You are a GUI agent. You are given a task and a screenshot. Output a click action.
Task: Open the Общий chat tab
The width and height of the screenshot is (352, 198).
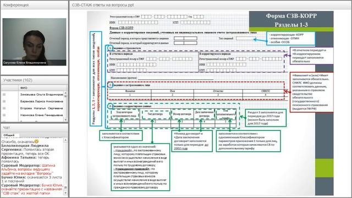pyautogui.click(x=9, y=135)
